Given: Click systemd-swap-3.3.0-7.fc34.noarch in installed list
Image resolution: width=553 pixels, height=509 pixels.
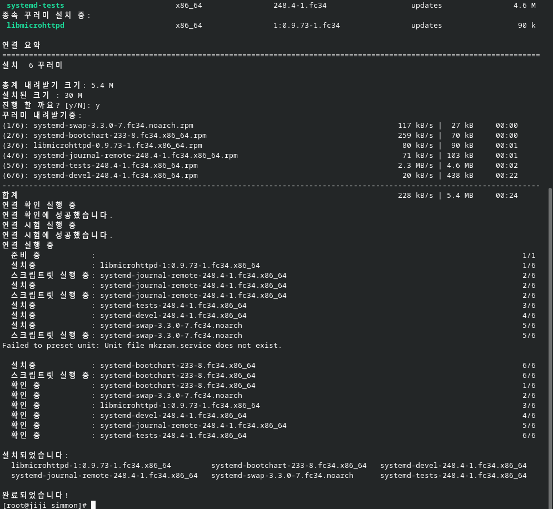Looking at the screenshot, I should 282,476.
